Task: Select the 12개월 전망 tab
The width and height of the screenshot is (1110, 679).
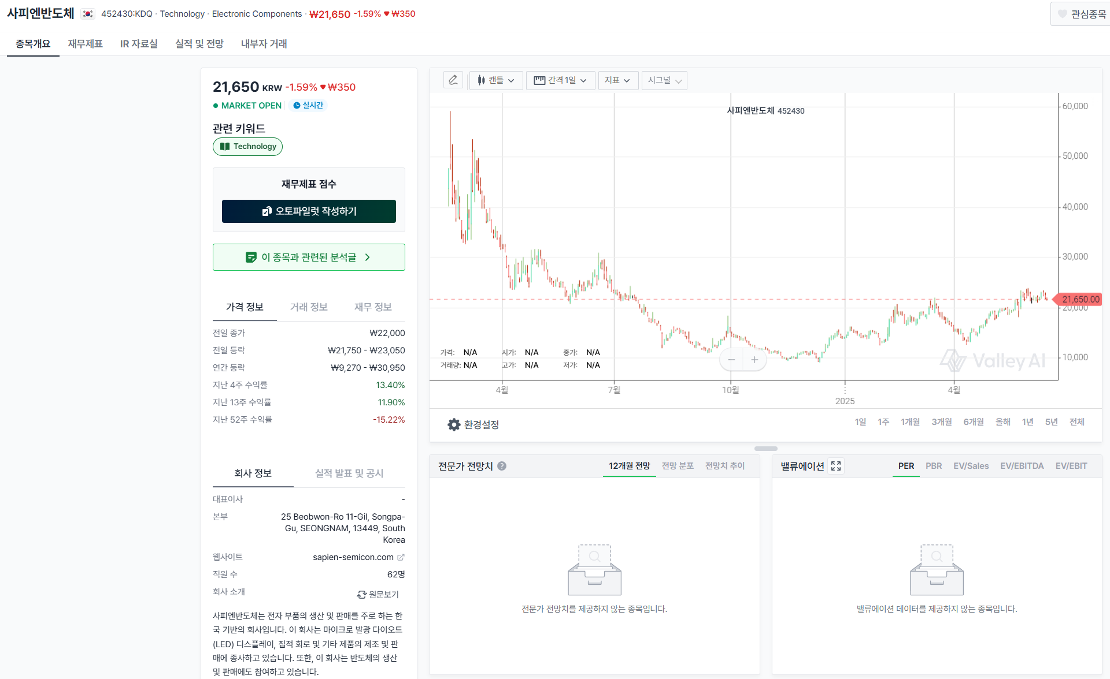Action: [629, 466]
